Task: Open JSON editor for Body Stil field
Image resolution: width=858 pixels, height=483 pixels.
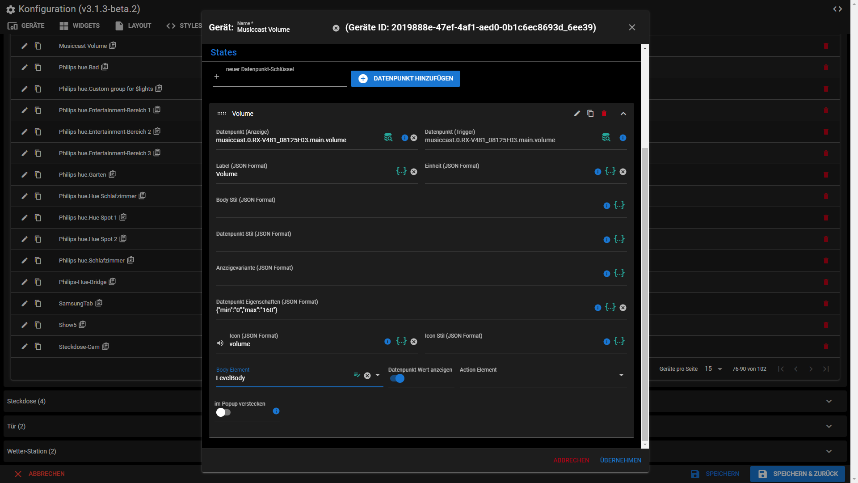Action: (619, 205)
